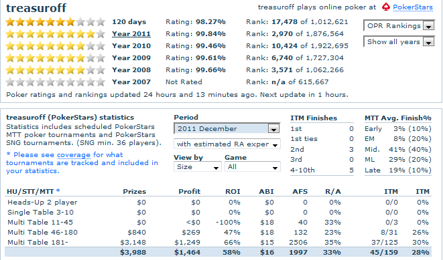Screen dimensions: 443x260
Task: Select the Multi Table 181- row
Action: [x=218, y=242]
